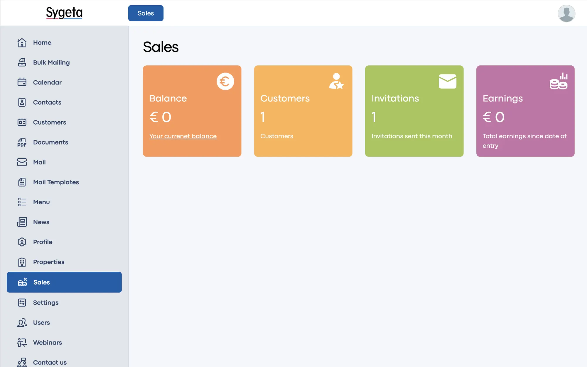Screen dimensions: 587x367
Task: Click the Calendar icon in sidebar
Action: click(x=22, y=82)
